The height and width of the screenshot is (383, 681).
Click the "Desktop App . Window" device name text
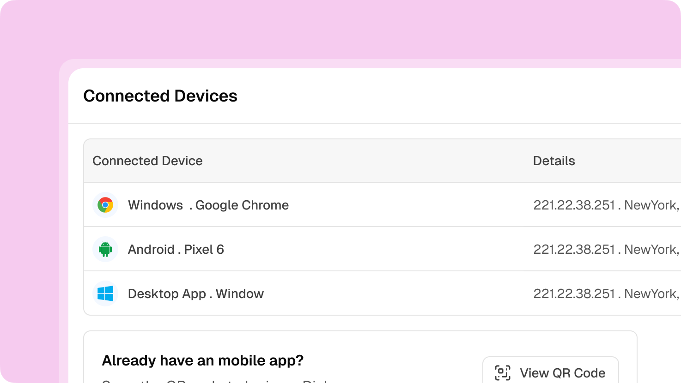pyautogui.click(x=195, y=293)
